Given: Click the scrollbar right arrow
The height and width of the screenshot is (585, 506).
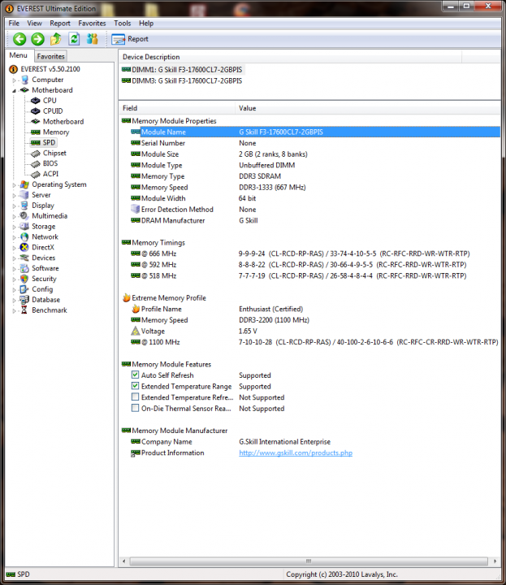Looking at the screenshot, I should (495, 561).
